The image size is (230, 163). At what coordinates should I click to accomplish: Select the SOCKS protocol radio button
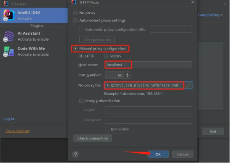(106, 56)
